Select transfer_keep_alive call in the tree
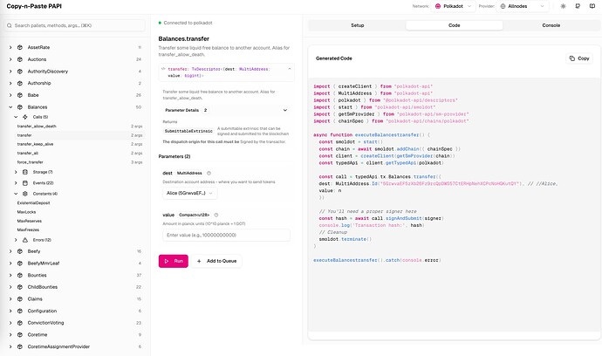602x356 pixels. pyautogui.click(x=37, y=144)
